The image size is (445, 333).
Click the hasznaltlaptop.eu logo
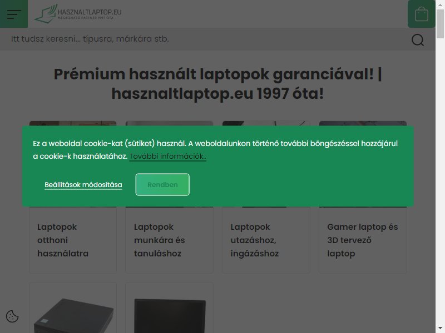[x=78, y=13]
